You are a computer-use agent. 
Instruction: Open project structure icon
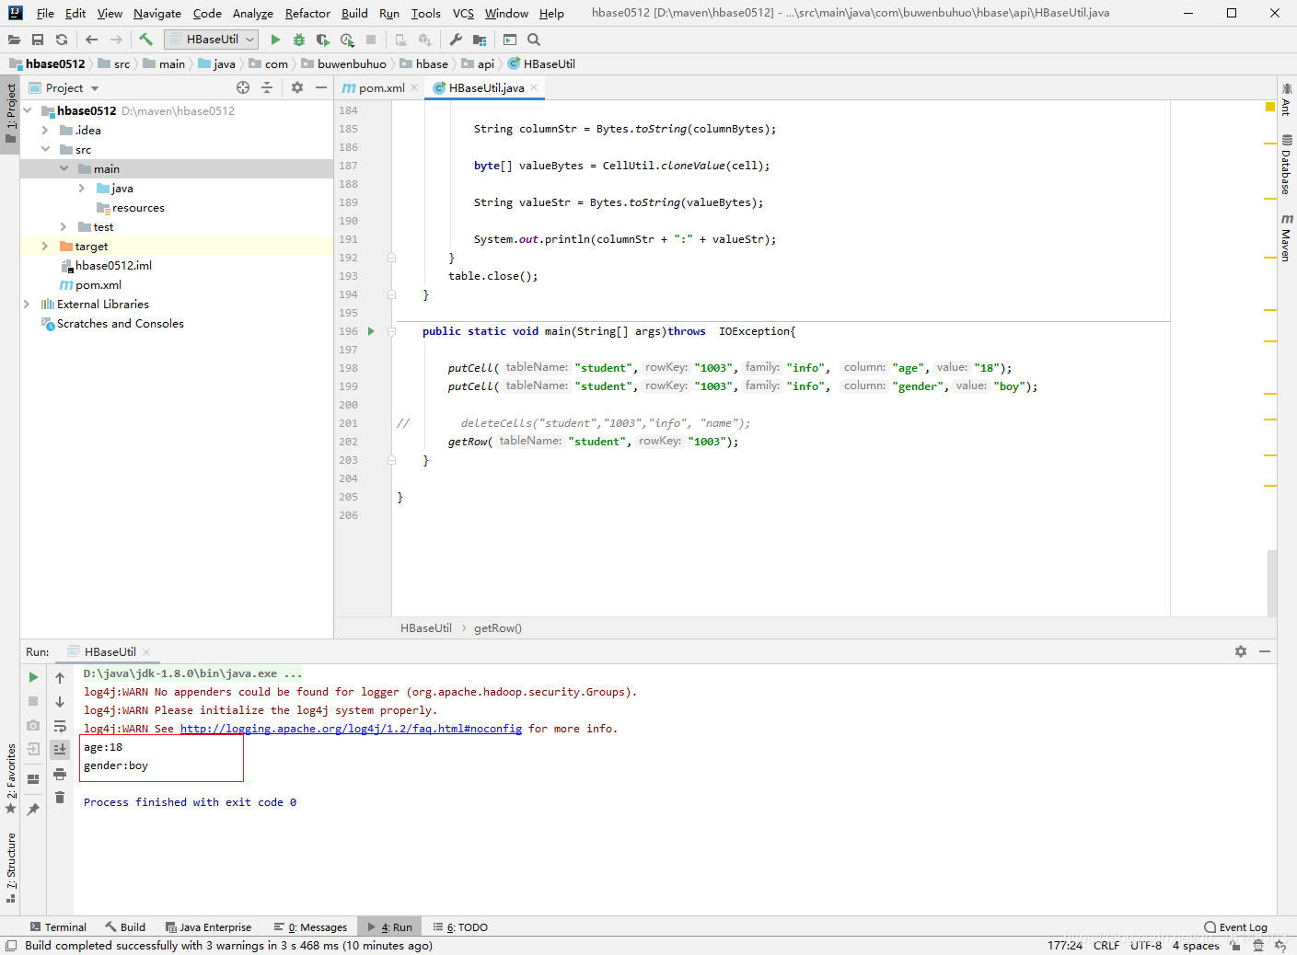[480, 40]
